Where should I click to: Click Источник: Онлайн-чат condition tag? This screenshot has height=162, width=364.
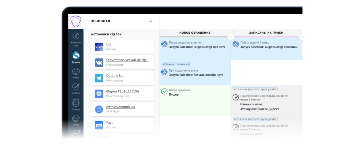tap(176, 64)
